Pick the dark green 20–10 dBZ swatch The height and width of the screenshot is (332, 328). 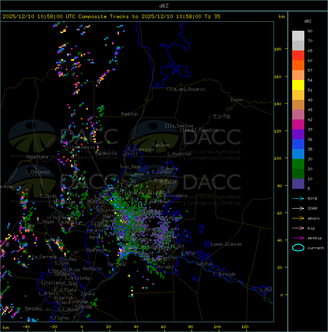pos(298,173)
